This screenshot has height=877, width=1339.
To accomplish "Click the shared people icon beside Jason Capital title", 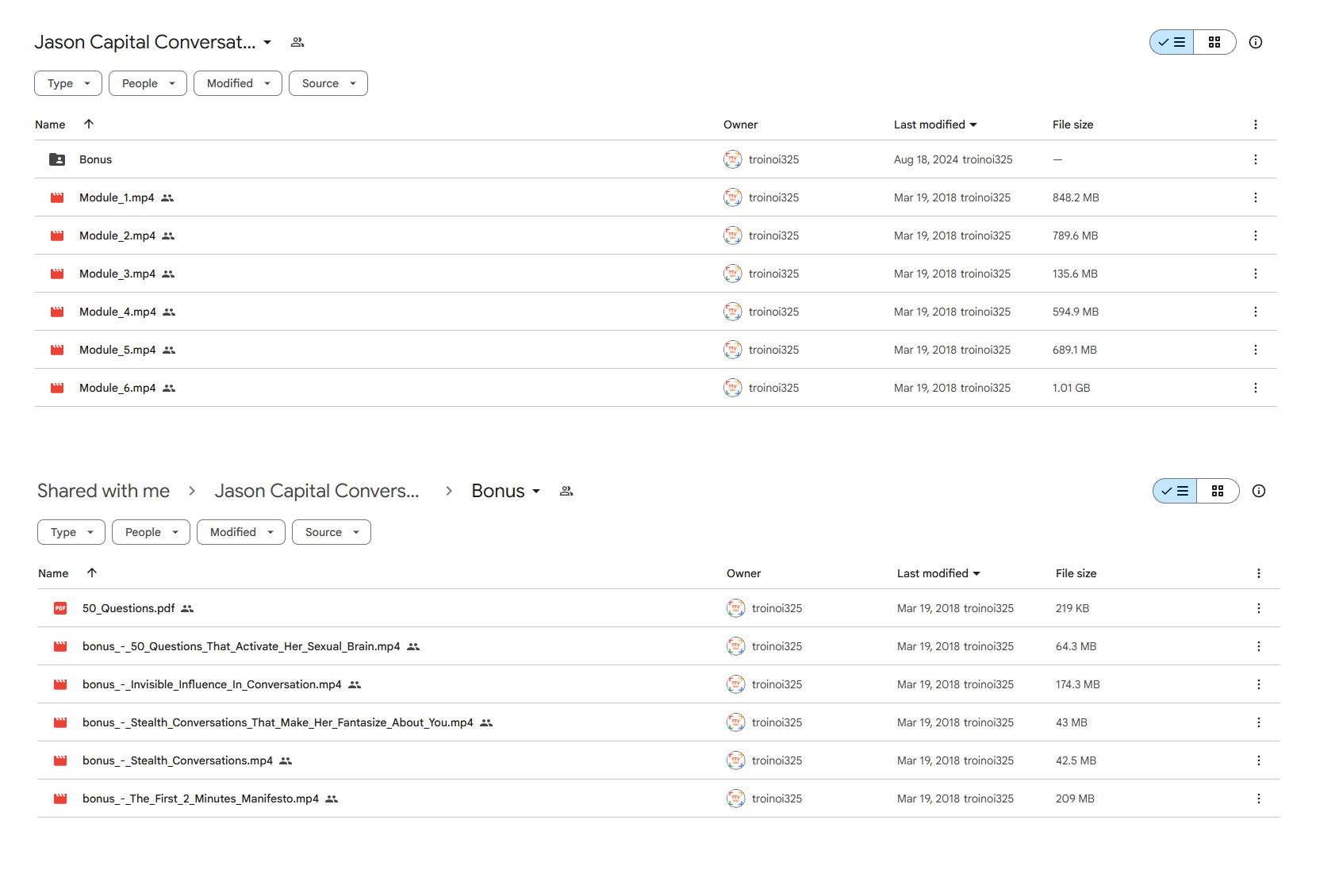I will [297, 42].
